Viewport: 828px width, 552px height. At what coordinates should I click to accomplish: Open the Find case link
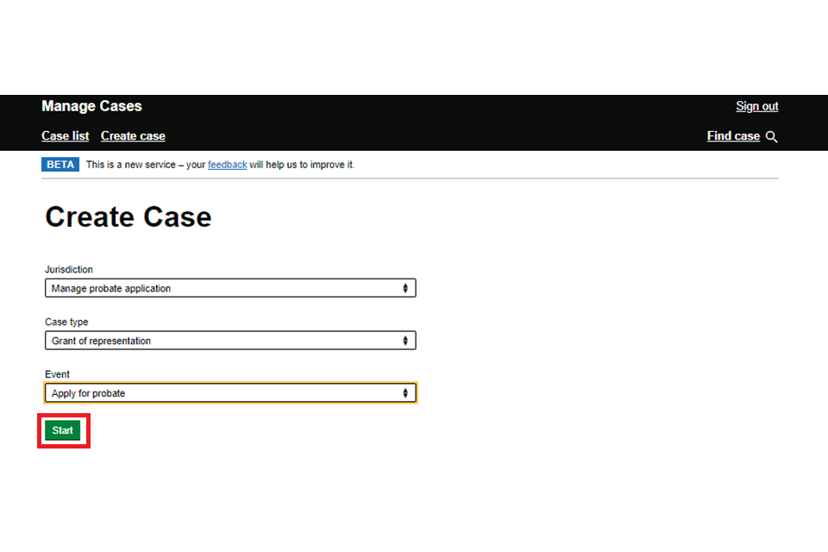coord(733,136)
